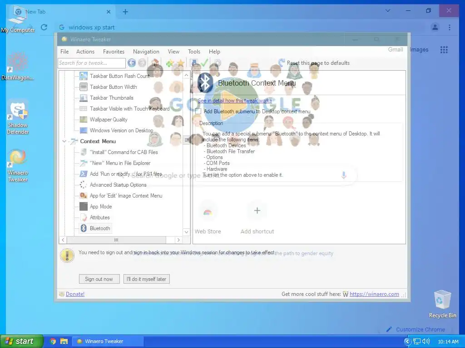Viewport: 465px width, 348px height.
Task: Click the Taskbar Button Flash Count icon
Action: pyautogui.click(x=84, y=76)
